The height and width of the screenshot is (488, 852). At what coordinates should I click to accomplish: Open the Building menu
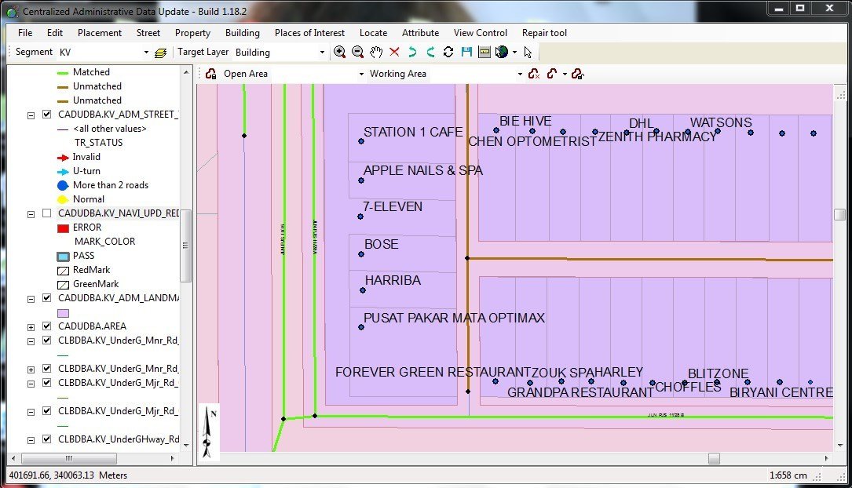point(243,33)
